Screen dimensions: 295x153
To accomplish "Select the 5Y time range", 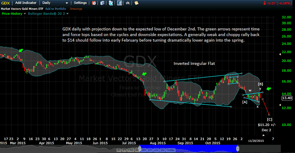I will click(x=119, y=150).
